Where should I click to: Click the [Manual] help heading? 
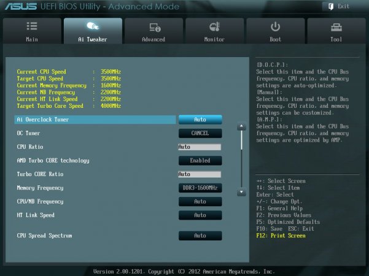(x=270, y=92)
